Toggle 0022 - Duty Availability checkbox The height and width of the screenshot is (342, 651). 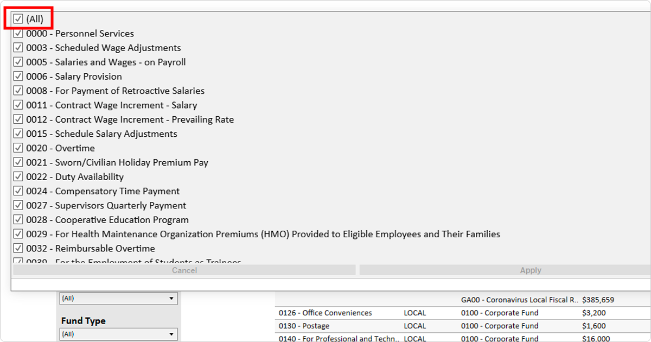point(18,177)
